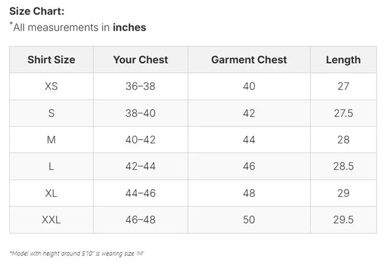
Task: Click the 38–40 chest range cell
Action: point(140,113)
